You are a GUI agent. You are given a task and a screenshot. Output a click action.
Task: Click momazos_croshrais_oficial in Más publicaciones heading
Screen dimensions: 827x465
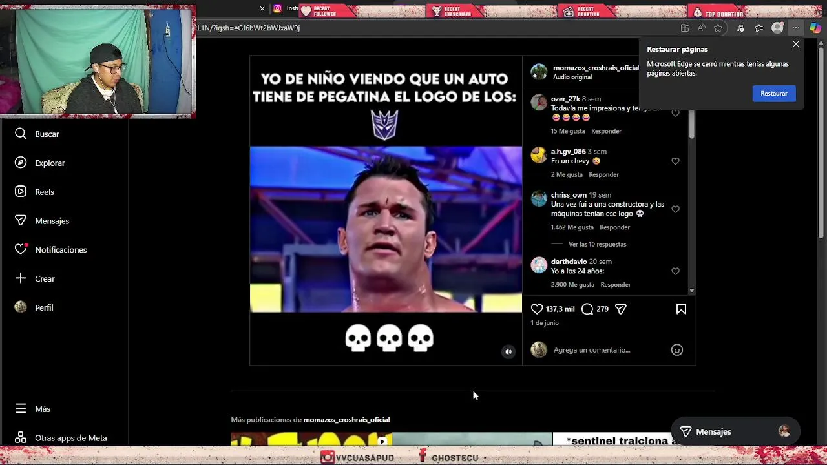346,420
